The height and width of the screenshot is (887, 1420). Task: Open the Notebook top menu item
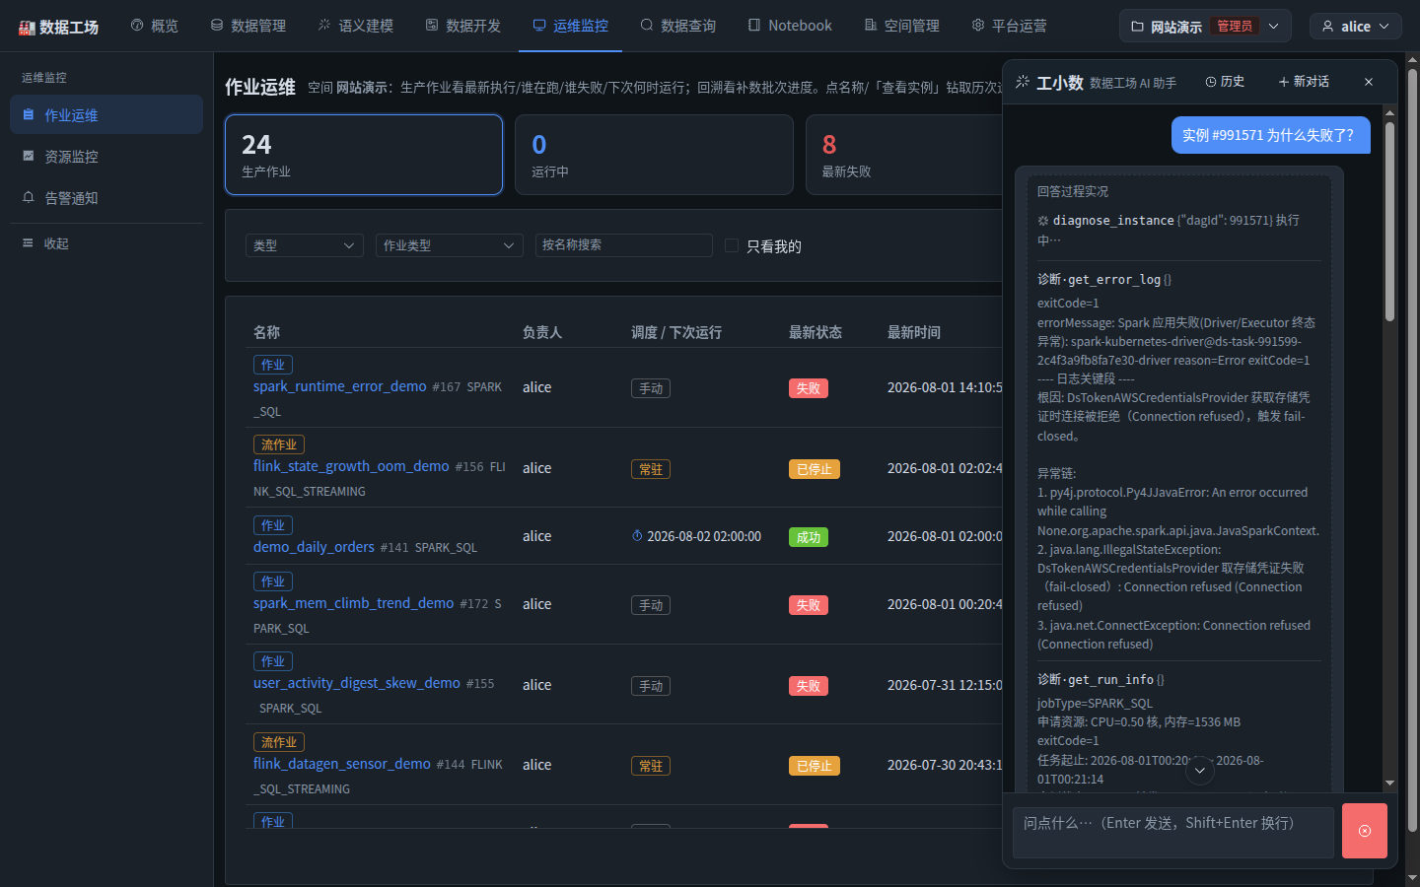(x=790, y=26)
